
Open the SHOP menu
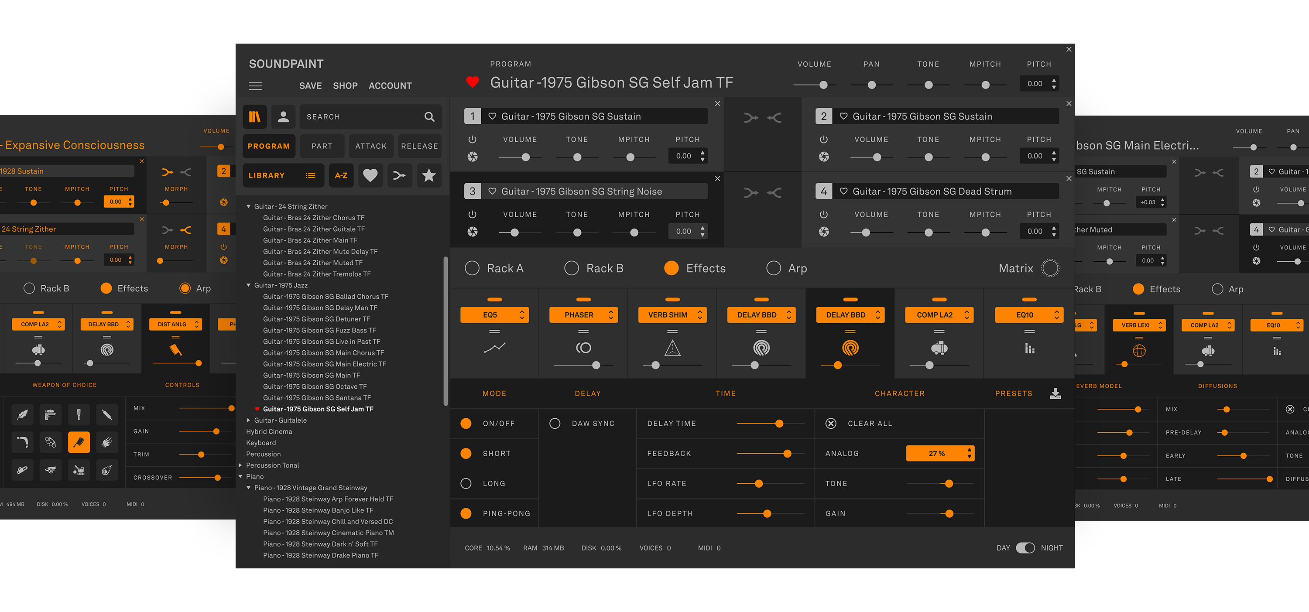point(345,86)
